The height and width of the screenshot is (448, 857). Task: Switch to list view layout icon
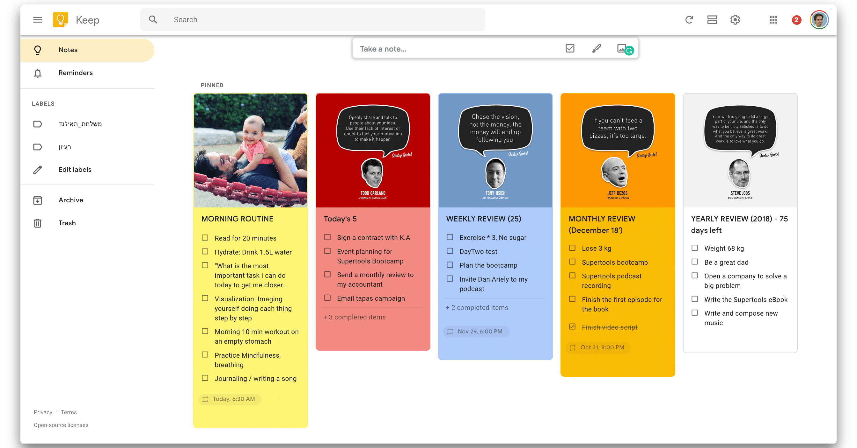712,20
